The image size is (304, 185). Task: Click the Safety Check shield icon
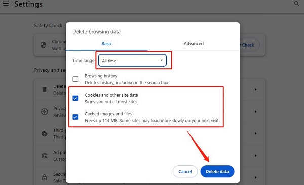click(x=43, y=45)
